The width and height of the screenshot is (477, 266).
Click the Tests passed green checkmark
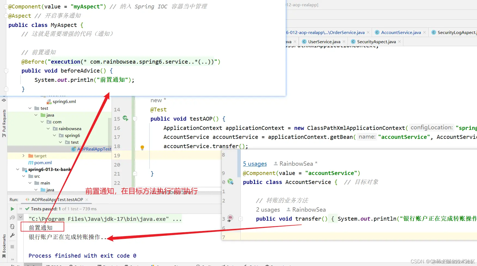pos(27,209)
